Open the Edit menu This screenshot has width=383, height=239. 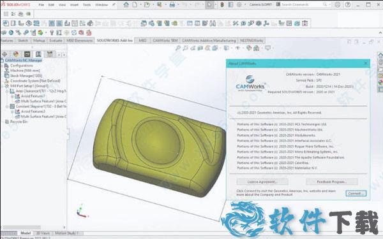point(51,4)
